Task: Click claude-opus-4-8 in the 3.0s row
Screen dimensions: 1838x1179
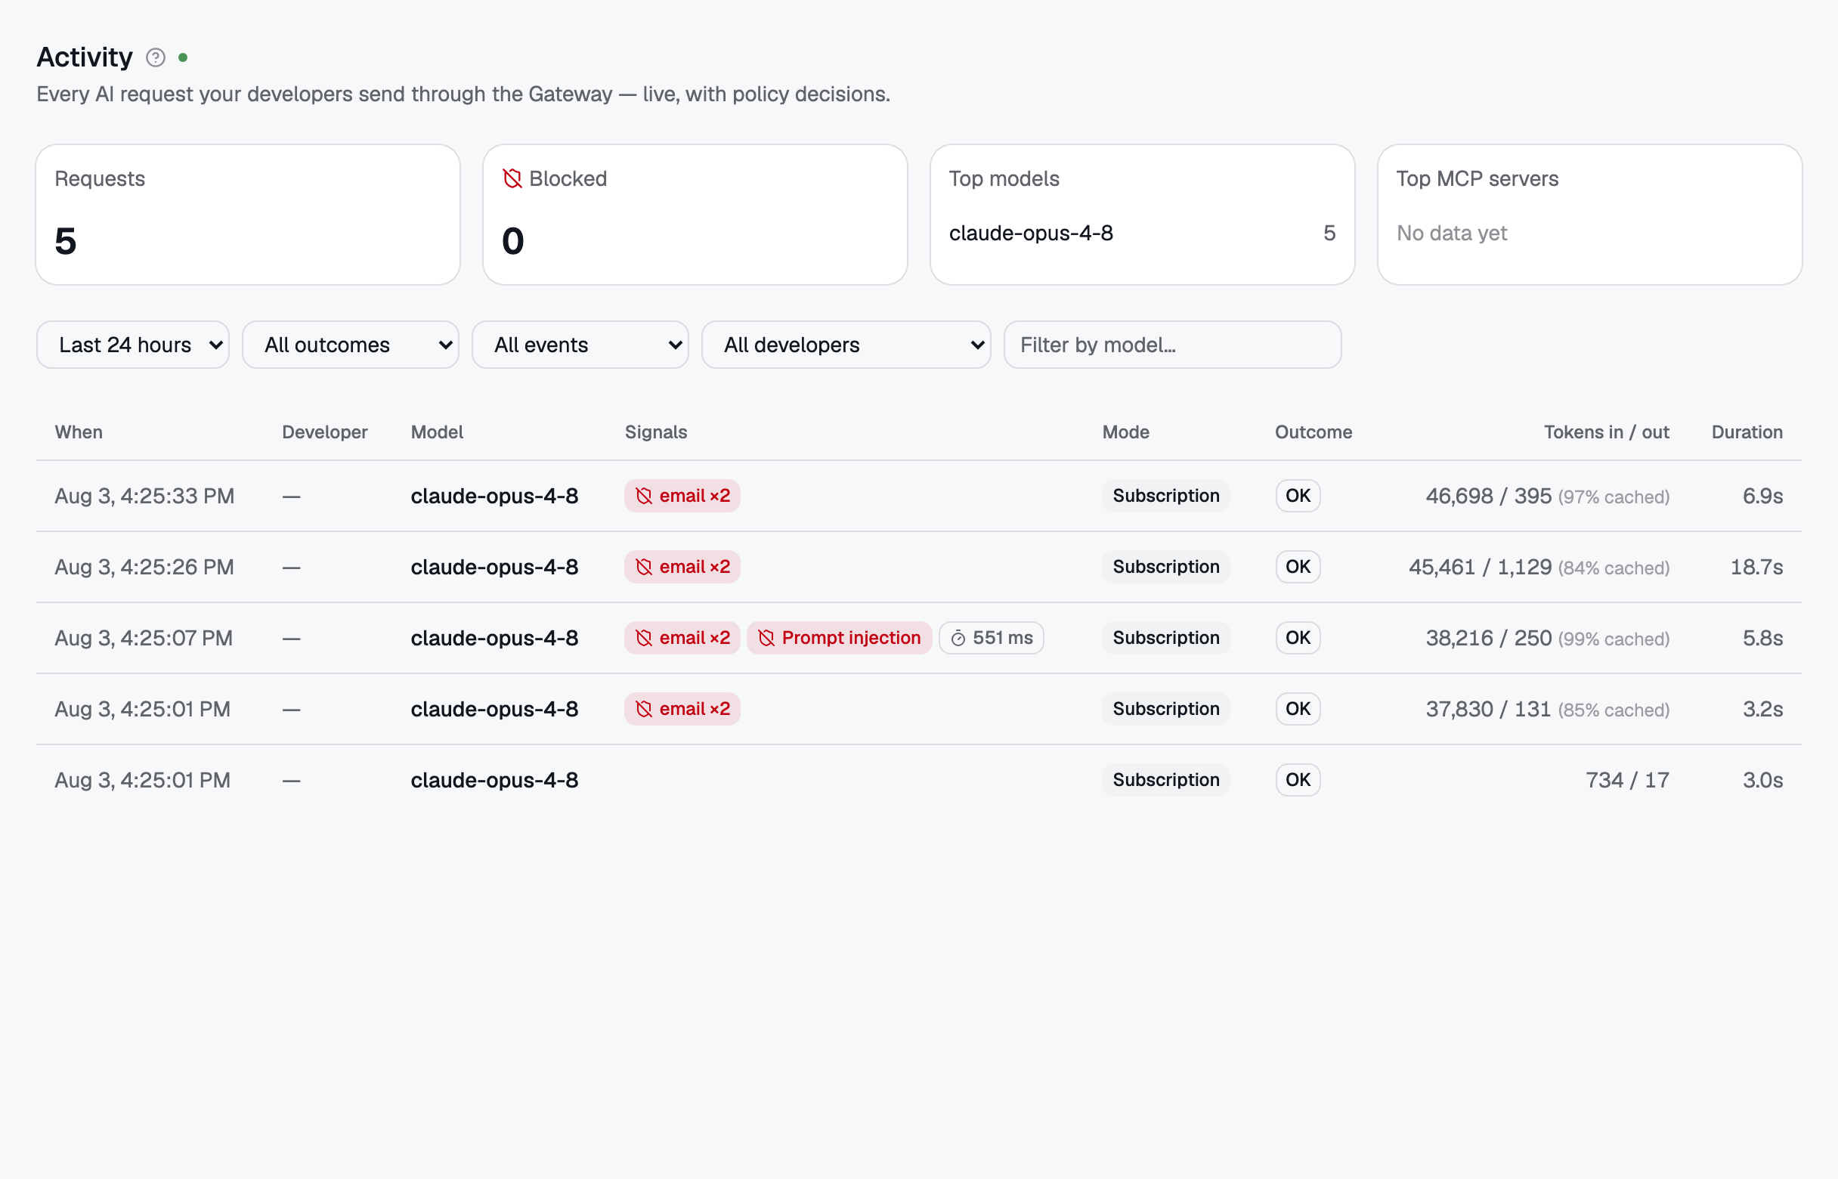Action: coord(494,781)
